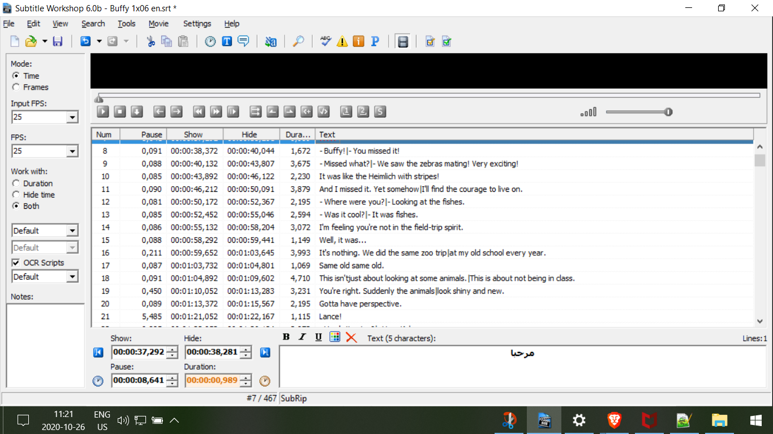Click the sync point 1 button
This screenshot has height=434, width=773.
point(346,111)
